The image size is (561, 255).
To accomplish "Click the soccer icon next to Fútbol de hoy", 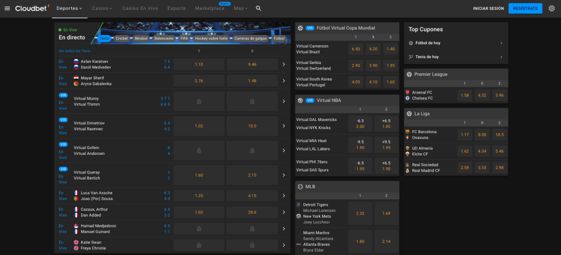I will (x=411, y=43).
